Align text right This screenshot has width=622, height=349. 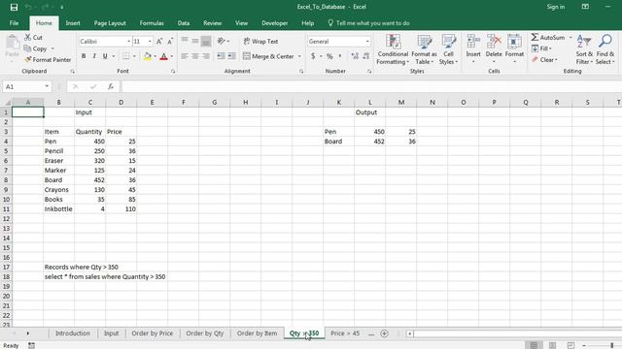pyautogui.click(x=206, y=56)
